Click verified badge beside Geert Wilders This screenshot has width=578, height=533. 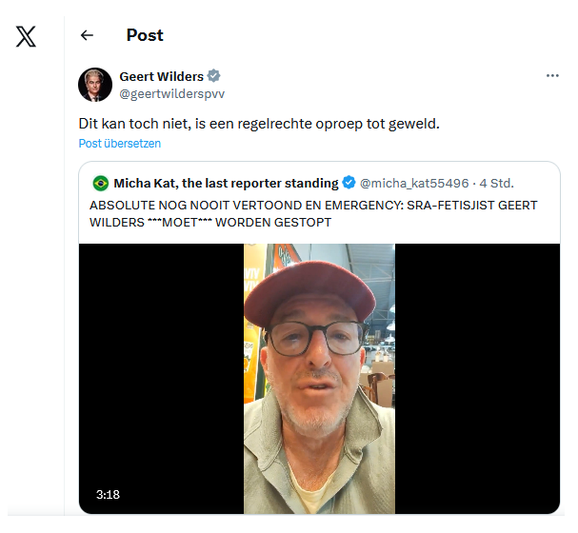click(214, 76)
